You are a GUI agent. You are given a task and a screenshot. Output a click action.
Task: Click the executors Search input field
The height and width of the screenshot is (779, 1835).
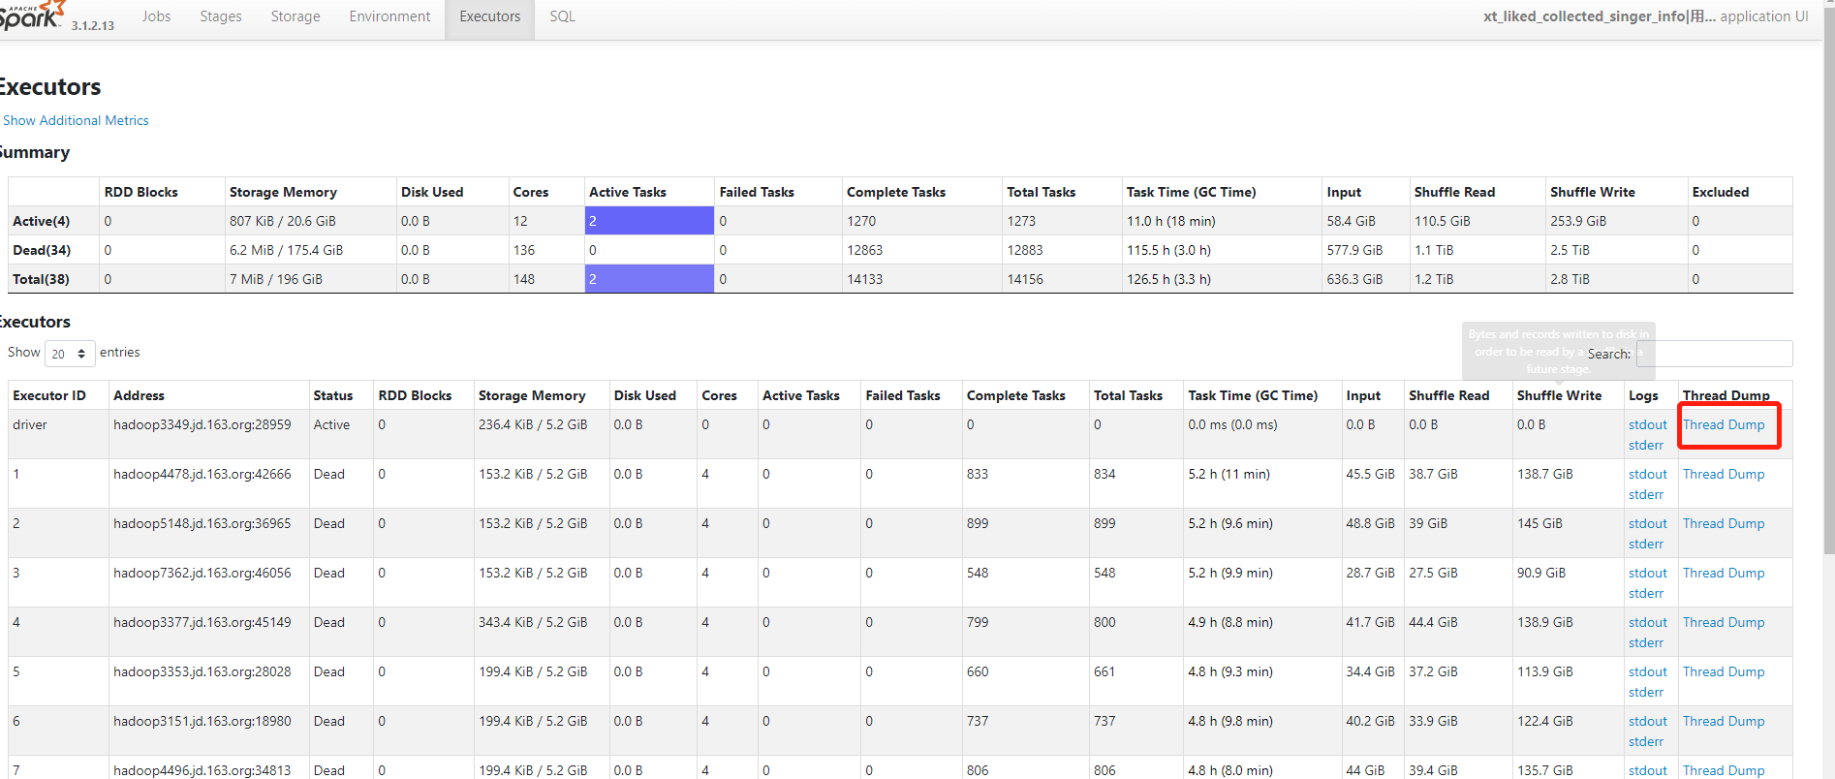[x=1714, y=354]
